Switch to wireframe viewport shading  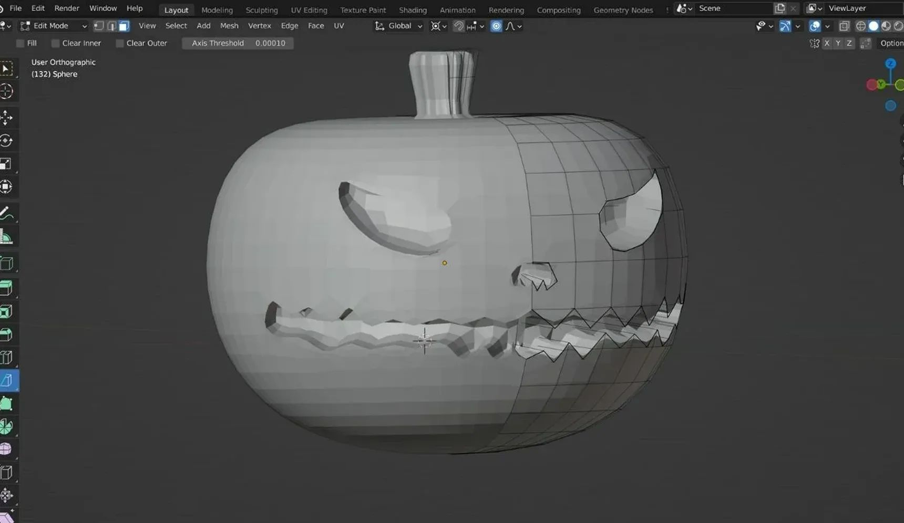[860, 26]
